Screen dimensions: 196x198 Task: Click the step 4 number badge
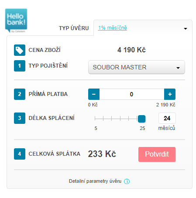(20, 154)
